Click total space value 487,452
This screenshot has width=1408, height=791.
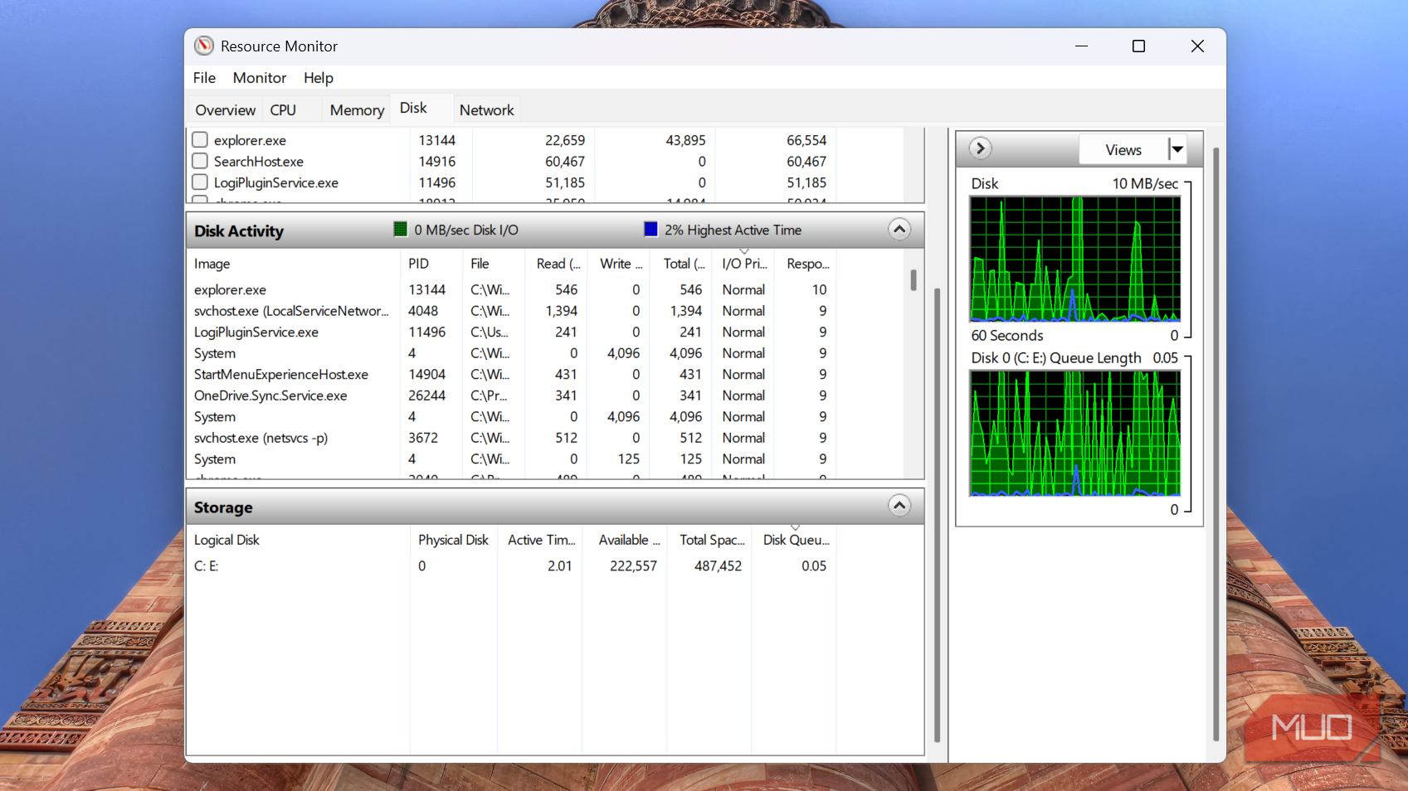(x=718, y=565)
